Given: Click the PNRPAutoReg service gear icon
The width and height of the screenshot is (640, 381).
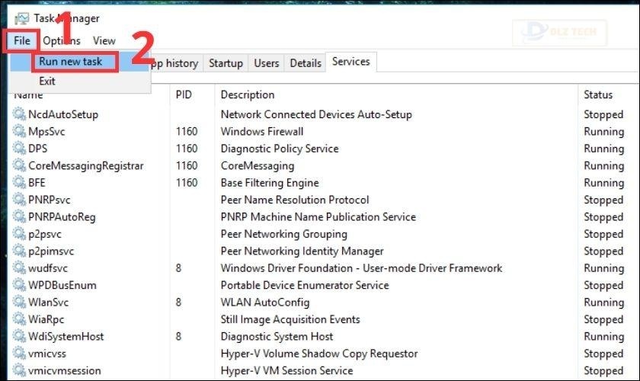Looking at the screenshot, I should tap(19, 217).
